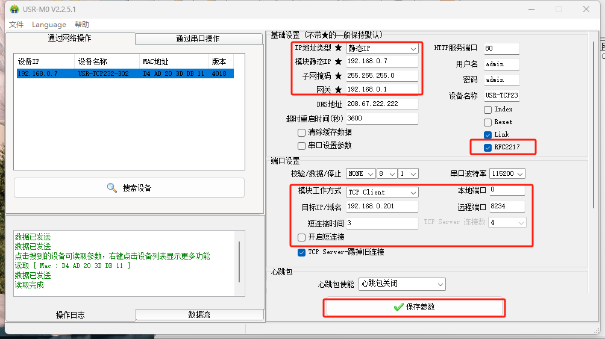Enable the Index checkbox
This screenshot has width=605, height=339.
point(487,110)
